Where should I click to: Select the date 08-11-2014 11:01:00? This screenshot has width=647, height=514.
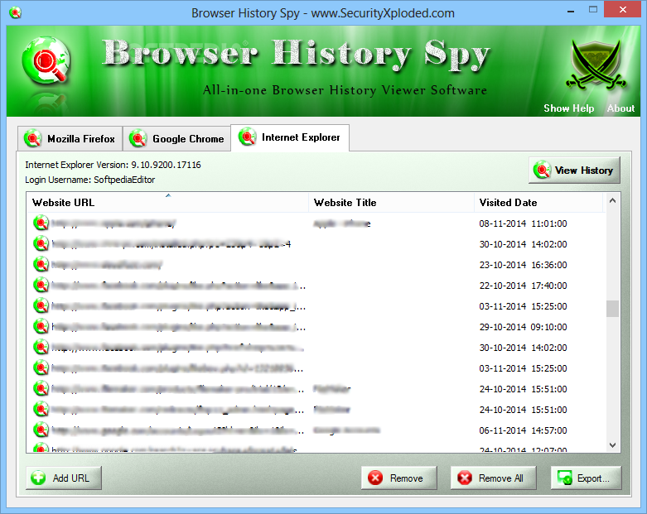point(523,223)
